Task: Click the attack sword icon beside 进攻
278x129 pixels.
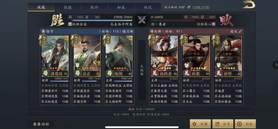Action: click(x=240, y=31)
